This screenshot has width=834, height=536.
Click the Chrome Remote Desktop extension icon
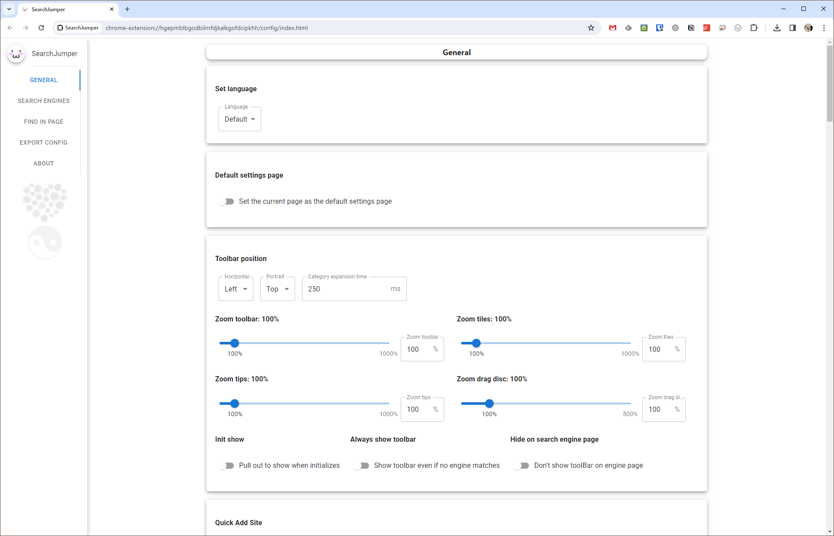[x=722, y=28]
